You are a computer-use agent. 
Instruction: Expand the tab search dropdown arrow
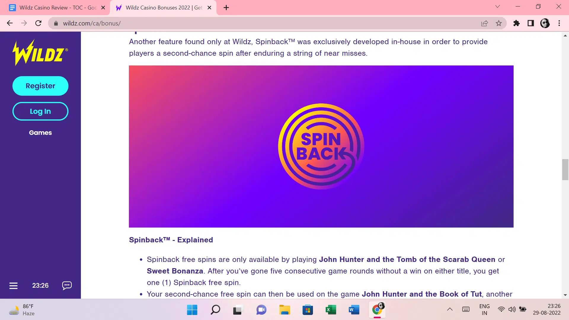tap(498, 7)
